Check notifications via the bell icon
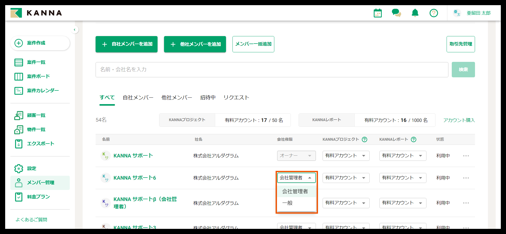Screen dimensions: 506x234 (x=415, y=13)
